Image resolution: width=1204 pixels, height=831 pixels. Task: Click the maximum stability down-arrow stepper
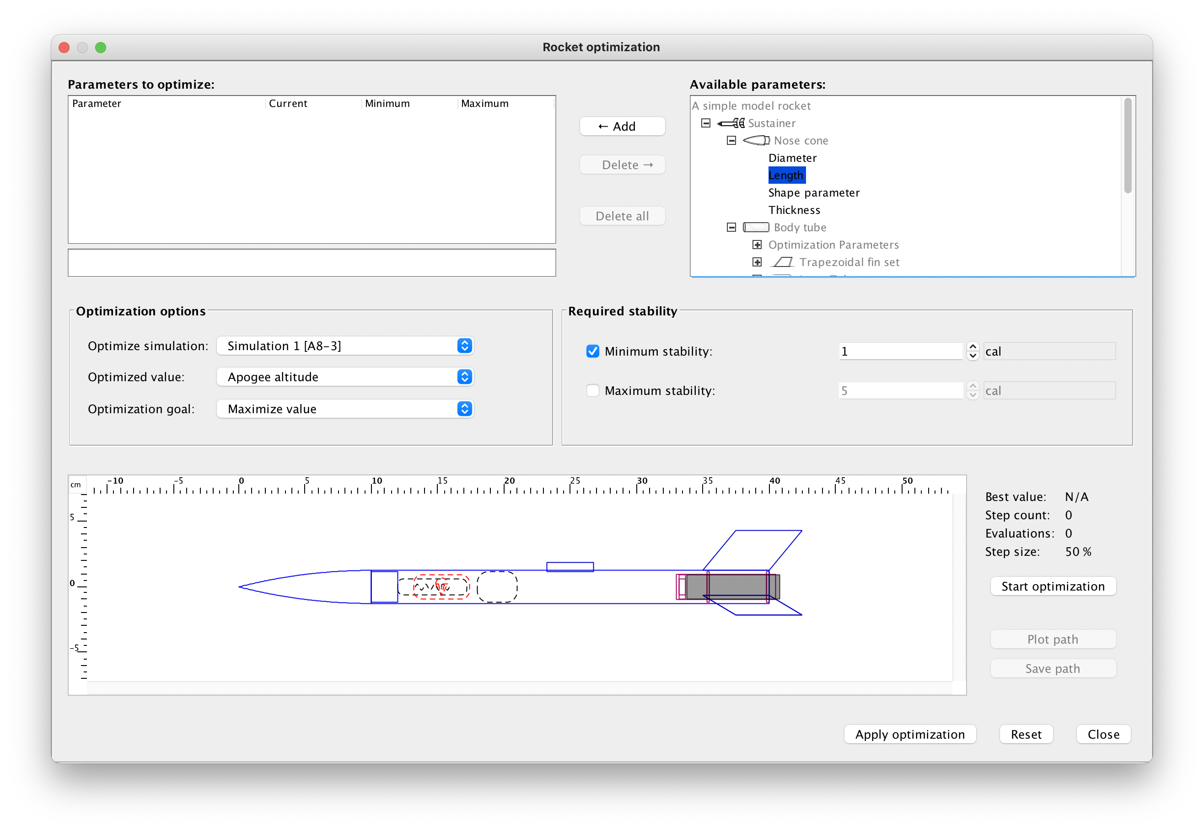click(973, 394)
